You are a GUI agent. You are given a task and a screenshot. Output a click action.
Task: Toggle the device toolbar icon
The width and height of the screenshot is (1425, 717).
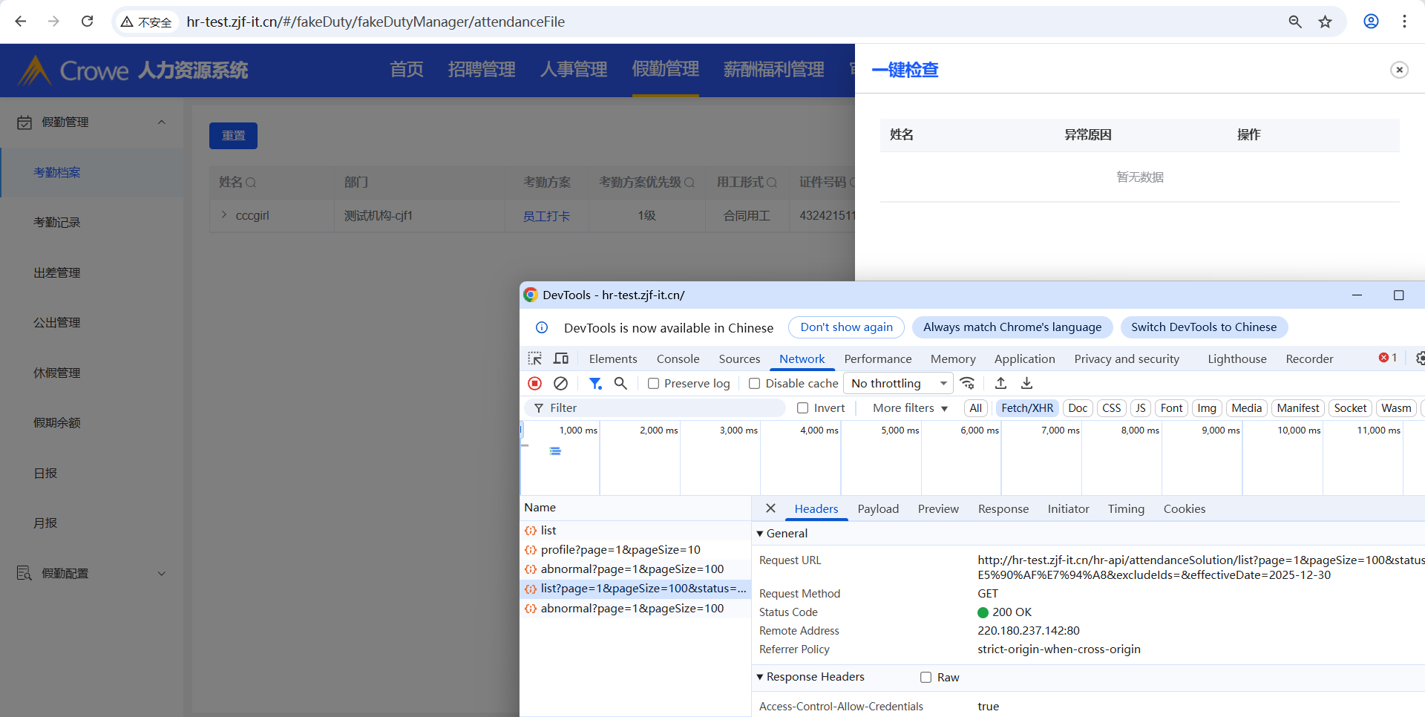pos(561,358)
